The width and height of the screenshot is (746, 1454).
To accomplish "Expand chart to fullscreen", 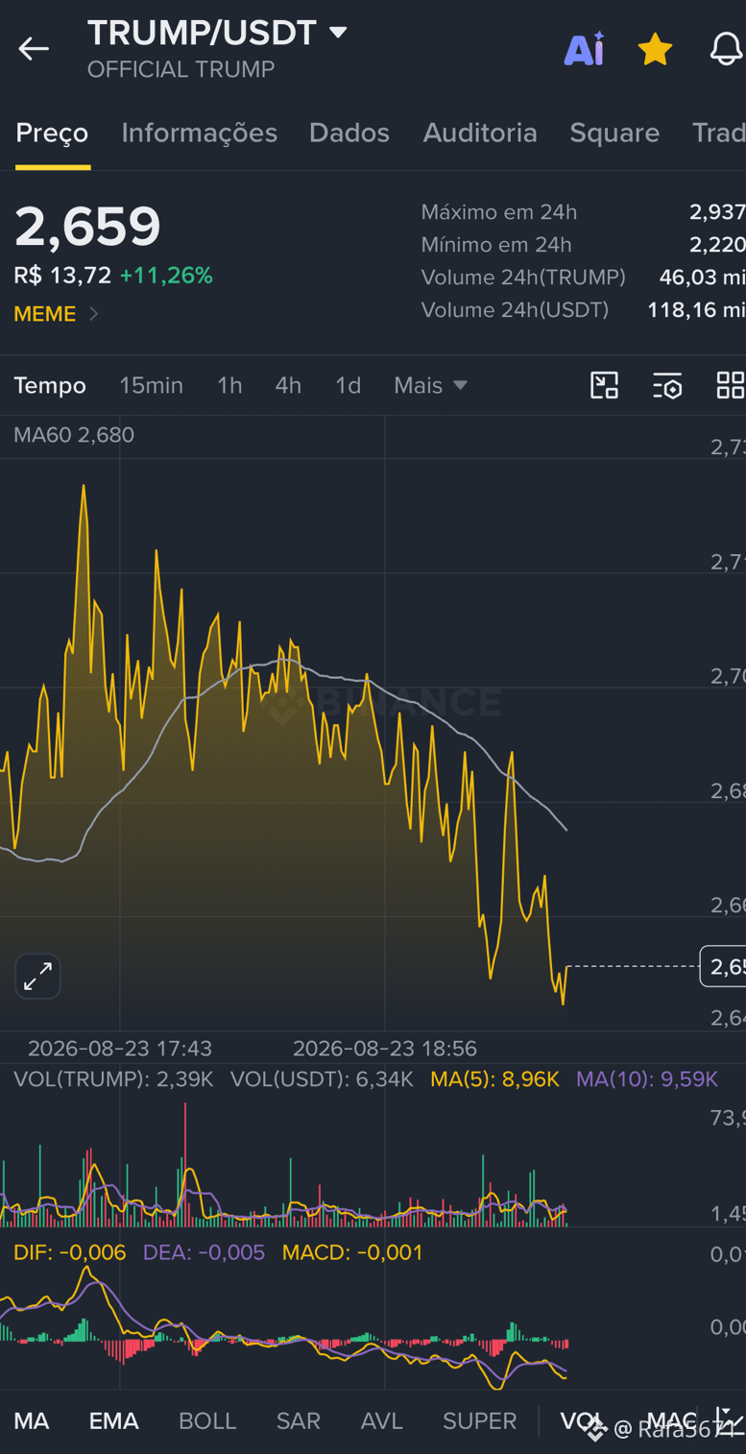I will (x=38, y=977).
